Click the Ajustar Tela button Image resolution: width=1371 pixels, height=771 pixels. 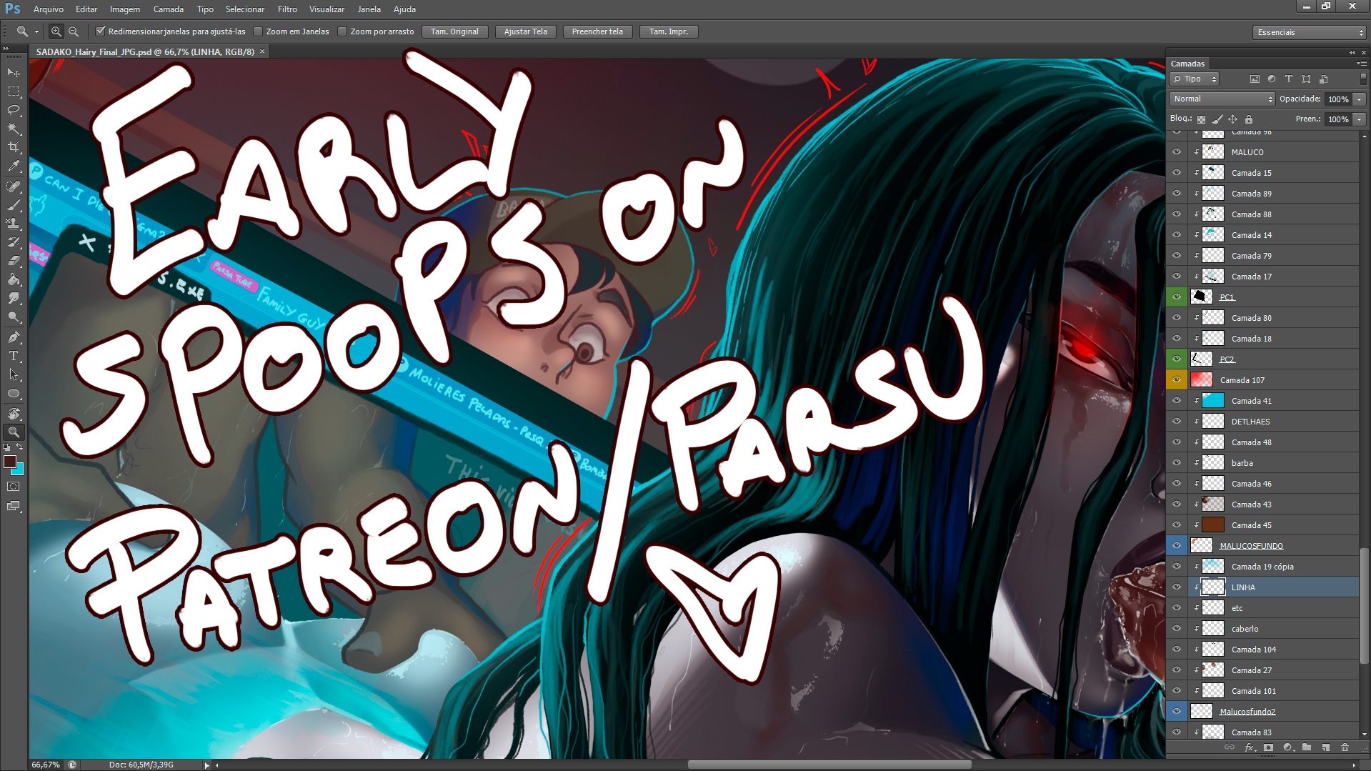[x=525, y=31]
